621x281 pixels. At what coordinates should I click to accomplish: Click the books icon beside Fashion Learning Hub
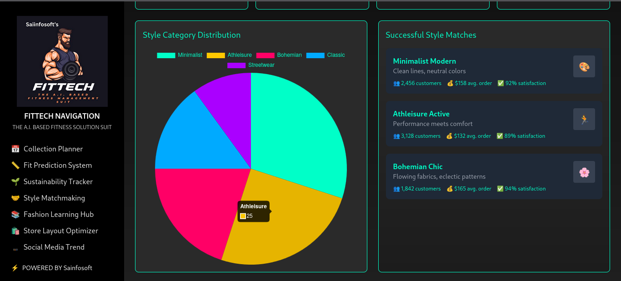point(15,215)
